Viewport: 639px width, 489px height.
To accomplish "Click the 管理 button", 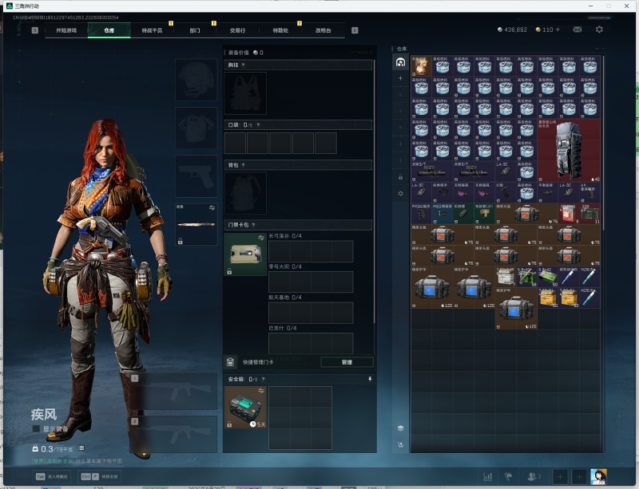I will tap(347, 362).
